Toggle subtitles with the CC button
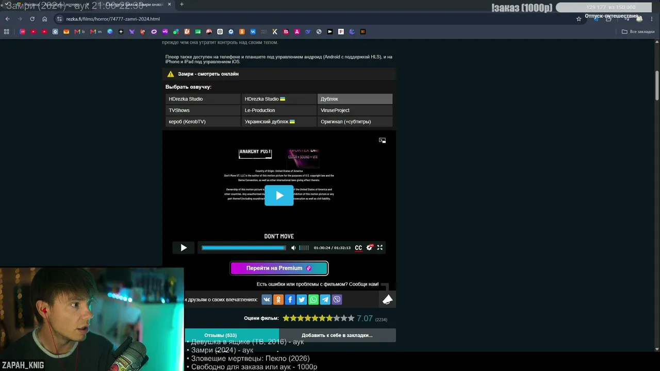 [358, 248]
